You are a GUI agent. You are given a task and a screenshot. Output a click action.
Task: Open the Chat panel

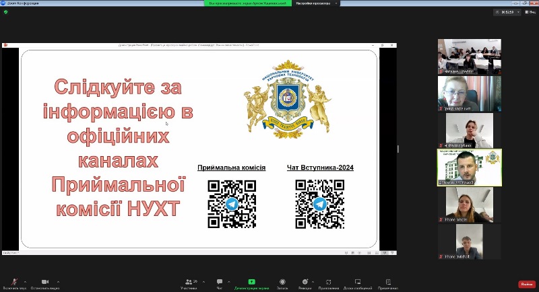[x=220, y=284]
